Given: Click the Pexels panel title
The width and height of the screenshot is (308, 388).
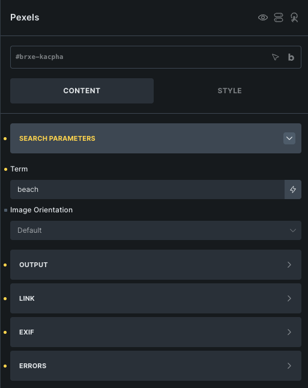Looking at the screenshot, I should pos(25,17).
